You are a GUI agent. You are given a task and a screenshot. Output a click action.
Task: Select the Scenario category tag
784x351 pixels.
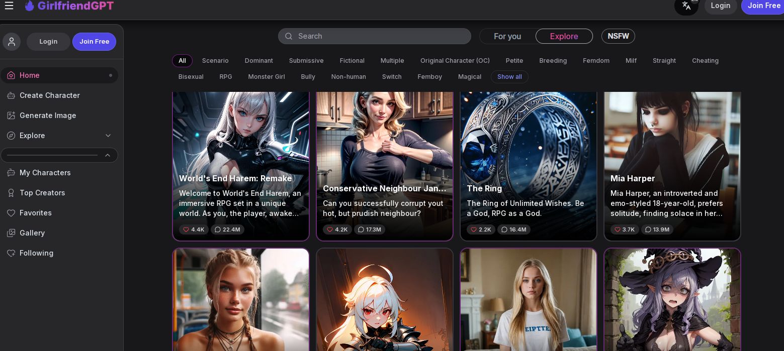[215, 61]
